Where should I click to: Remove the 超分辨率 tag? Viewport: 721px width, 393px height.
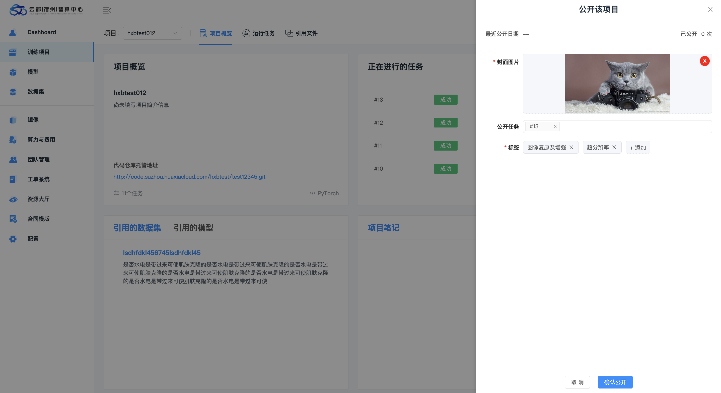pos(614,147)
